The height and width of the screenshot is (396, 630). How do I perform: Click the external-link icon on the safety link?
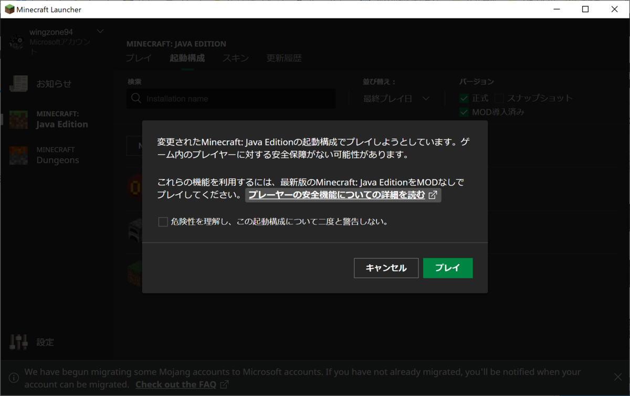coord(433,194)
